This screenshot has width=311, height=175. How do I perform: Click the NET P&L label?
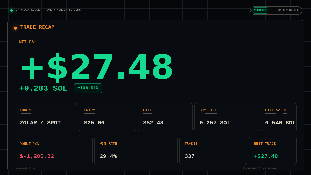(x=28, y=42)
